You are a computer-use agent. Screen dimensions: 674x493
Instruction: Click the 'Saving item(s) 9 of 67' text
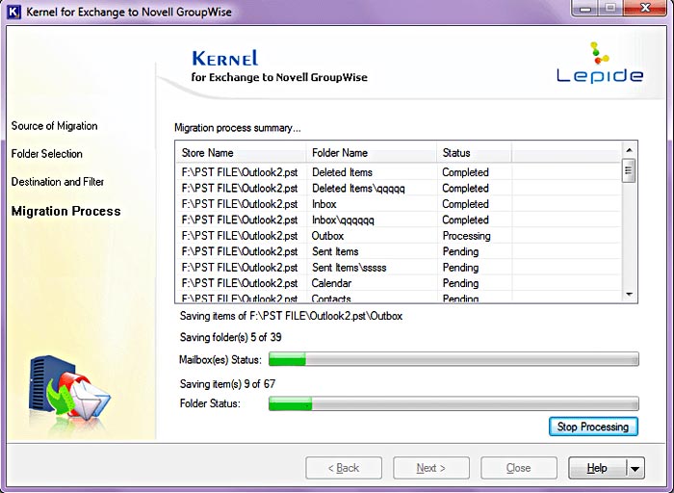tap(227, 383)
